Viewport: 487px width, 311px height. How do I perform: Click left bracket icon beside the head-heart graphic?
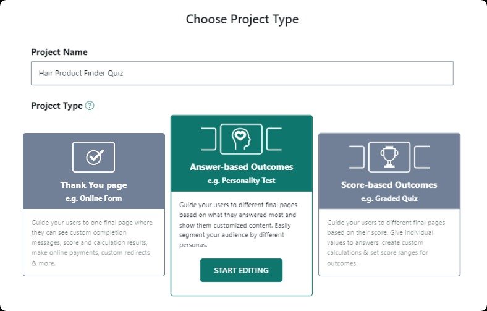pyautogui.click(x=208, y=139)
